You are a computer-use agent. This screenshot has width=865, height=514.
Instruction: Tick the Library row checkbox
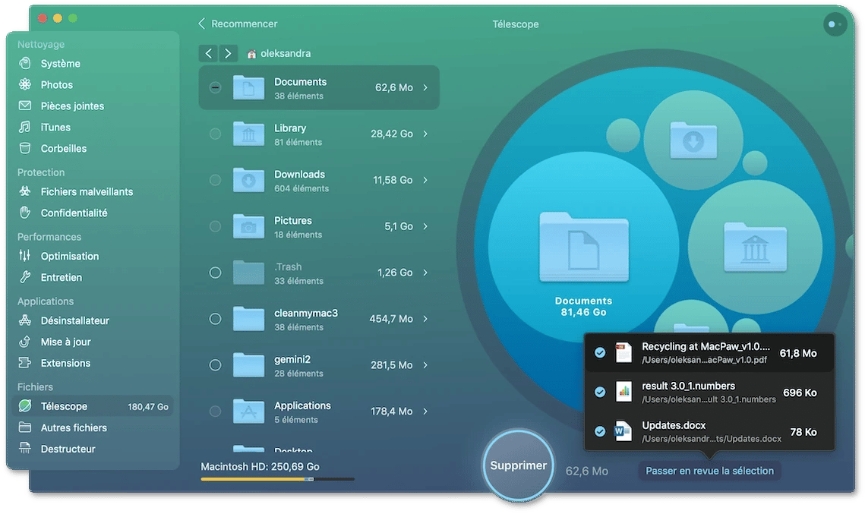(215, 134)
